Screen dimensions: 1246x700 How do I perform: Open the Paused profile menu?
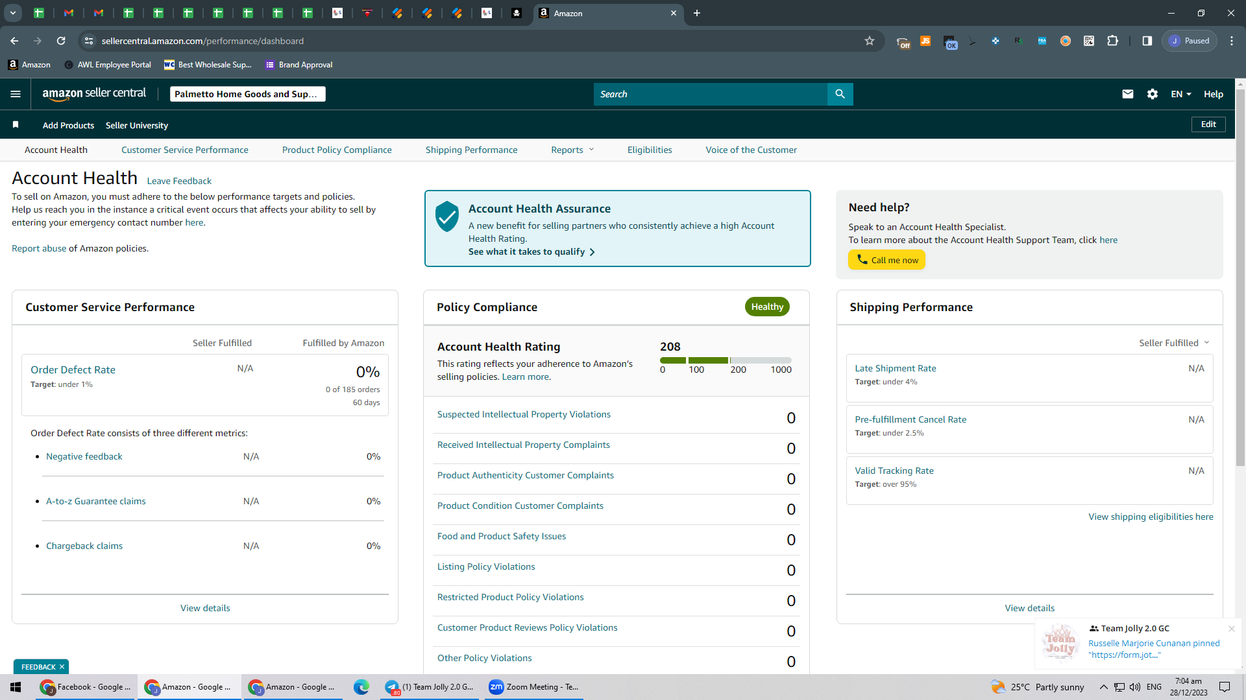1190,41
